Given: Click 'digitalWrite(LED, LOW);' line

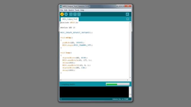Looking at the screenshot, I should point(74,68).
